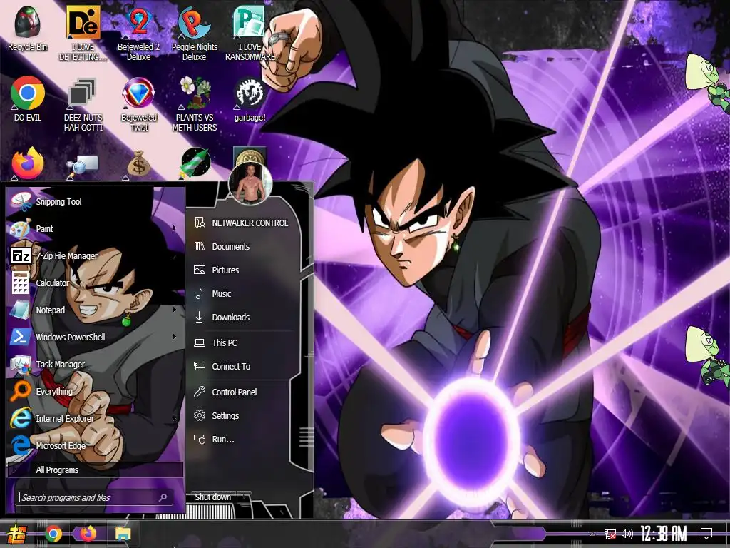This screenshot has height=548, width=730.
Task: Open Notepad from the start menu
Action: (95, 310)
